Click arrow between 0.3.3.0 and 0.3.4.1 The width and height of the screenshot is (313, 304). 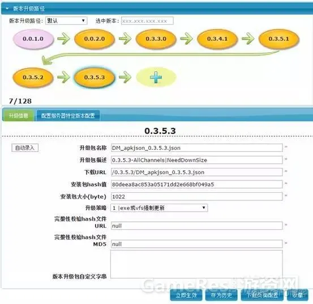[187, 39]
